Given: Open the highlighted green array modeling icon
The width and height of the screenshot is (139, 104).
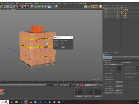Looking at the screenshot, I should coord(42,6).
